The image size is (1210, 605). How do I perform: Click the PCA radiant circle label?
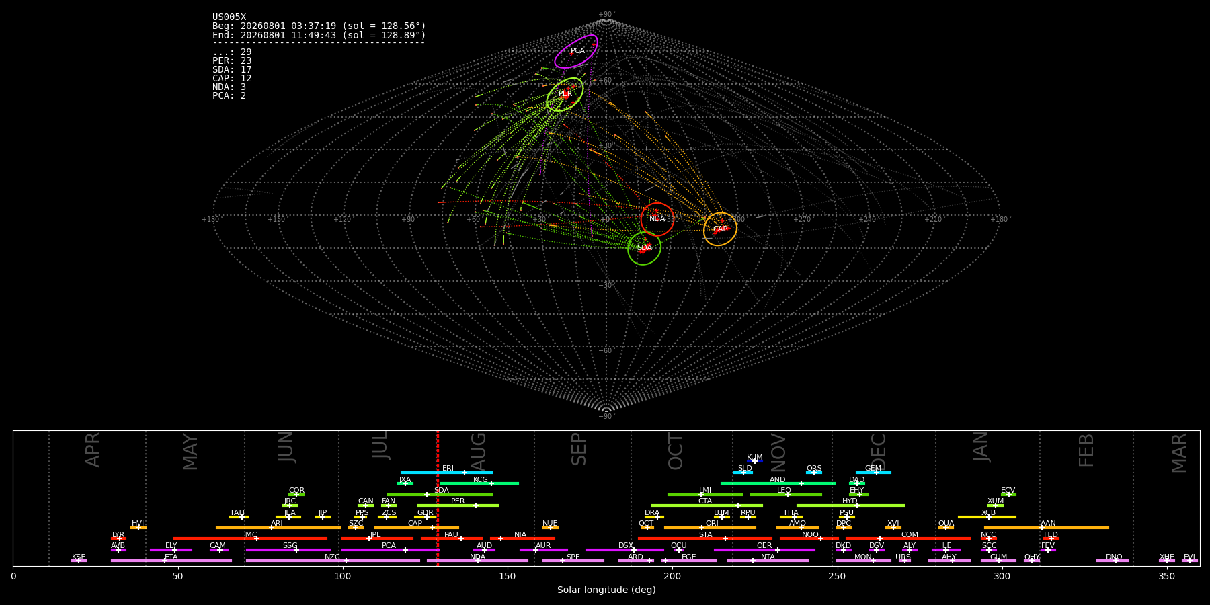pyautogui.click(x=577, y=51)
